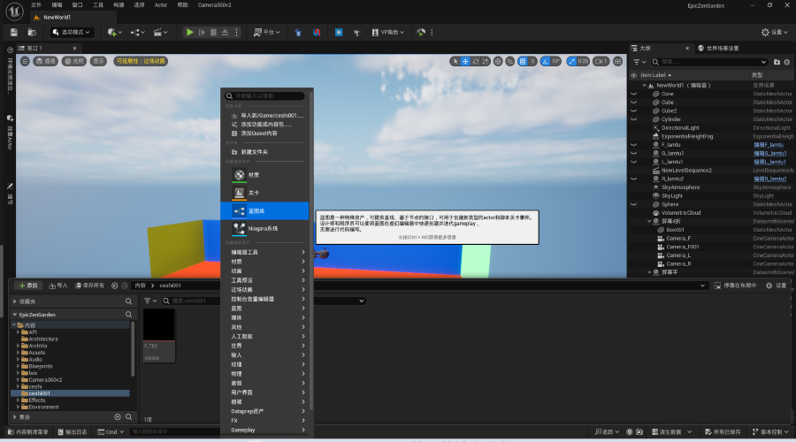The height and width of the screenshot is (442, 796).
Task: Click the outliner search field
Action: [708, 62]
